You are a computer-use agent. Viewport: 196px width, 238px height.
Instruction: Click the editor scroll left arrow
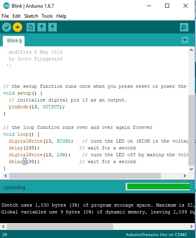click(6, 176)
